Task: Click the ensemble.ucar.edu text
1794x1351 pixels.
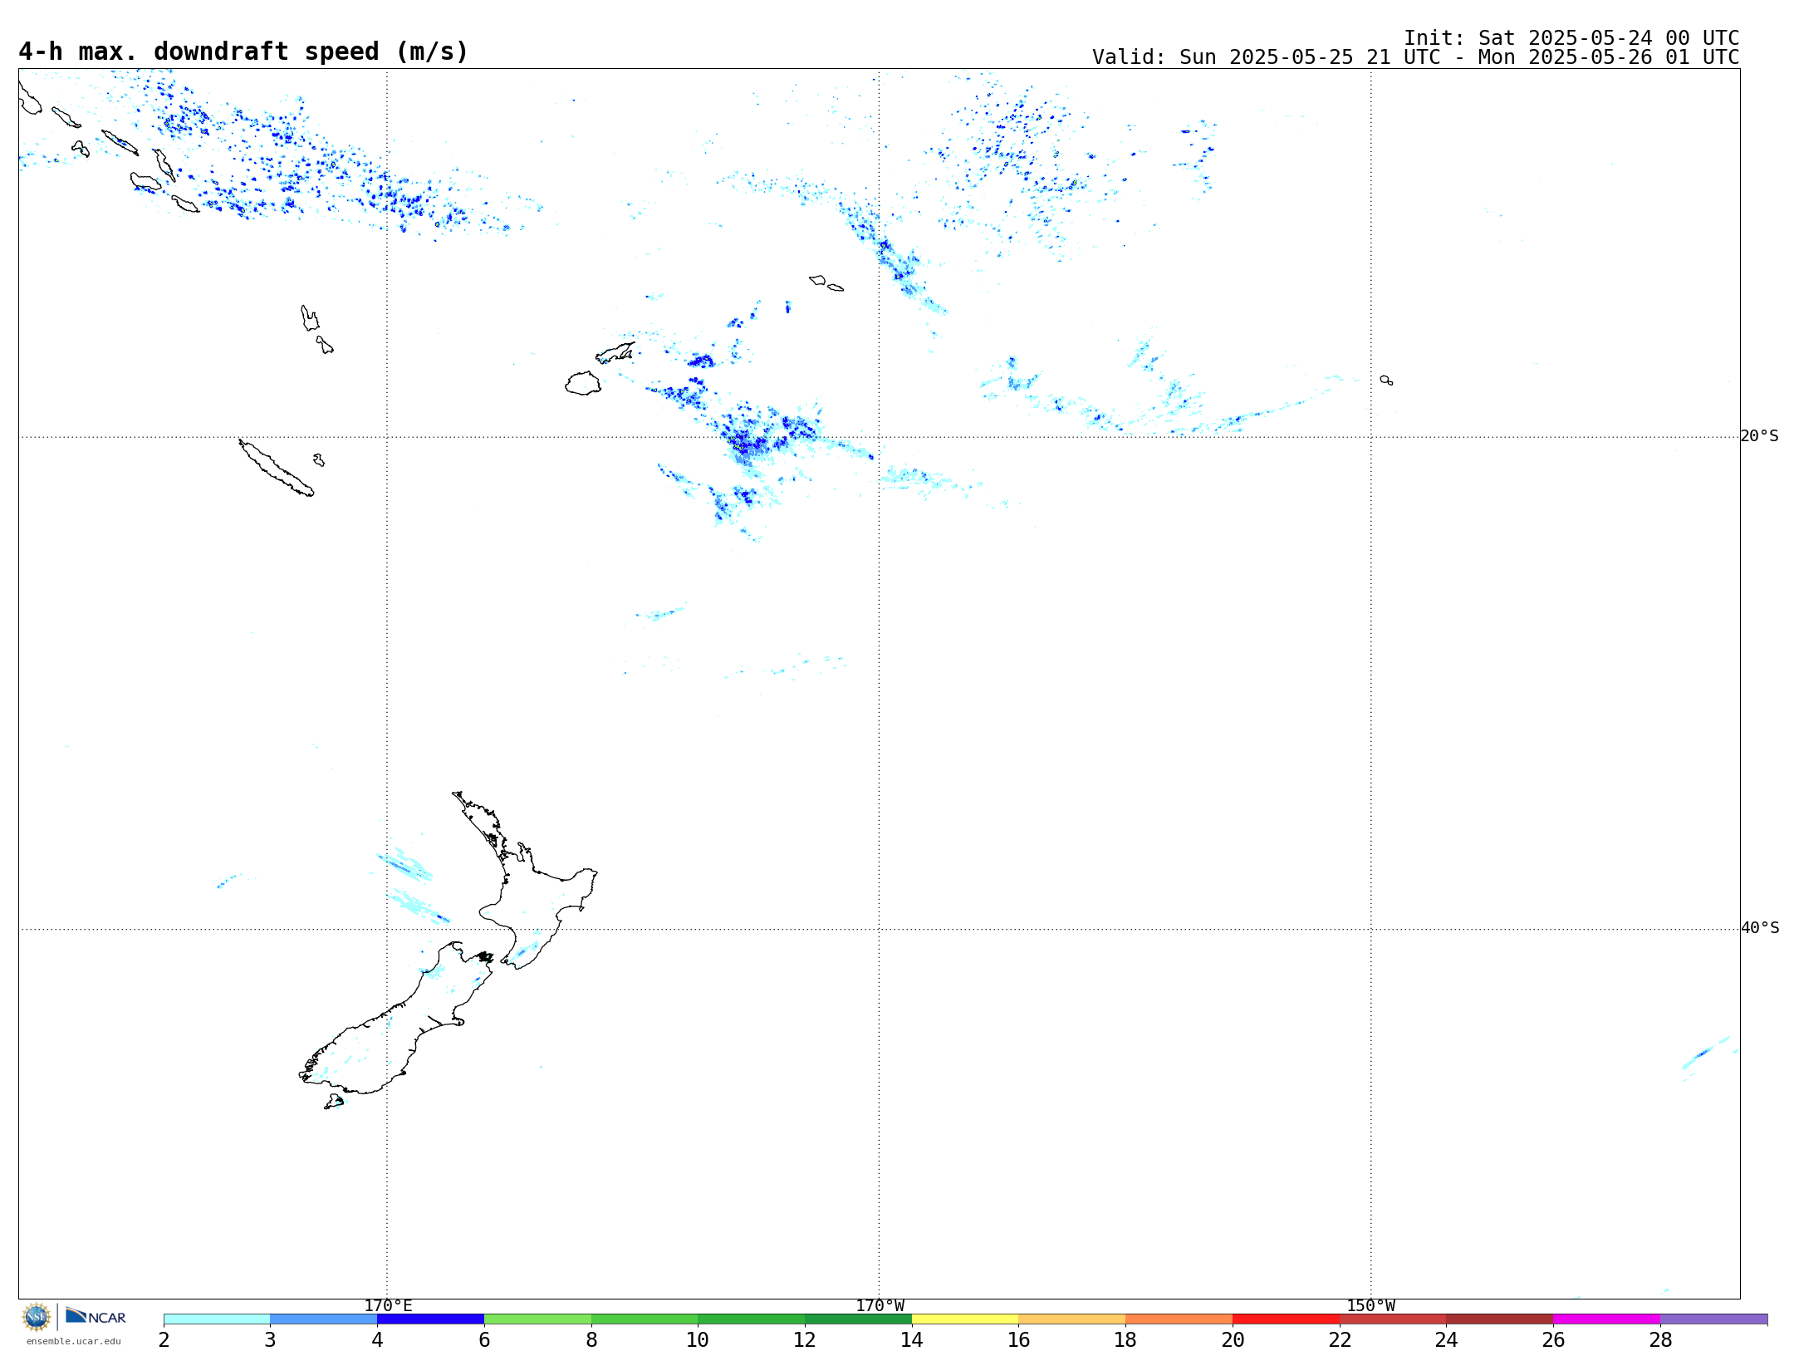Action: (74, 1341)
